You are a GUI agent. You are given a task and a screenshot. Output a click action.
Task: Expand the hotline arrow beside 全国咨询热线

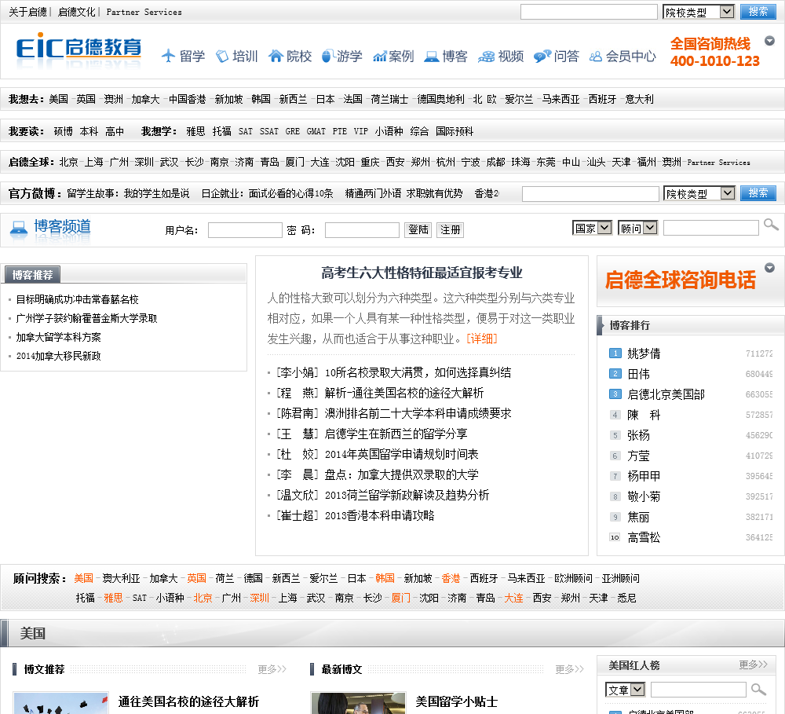click(x=769, y=41)
